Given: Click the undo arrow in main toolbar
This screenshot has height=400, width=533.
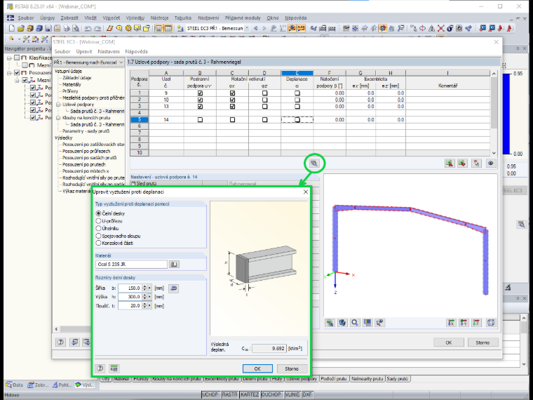Looking at the screenshot, I should tap(88, 28).
